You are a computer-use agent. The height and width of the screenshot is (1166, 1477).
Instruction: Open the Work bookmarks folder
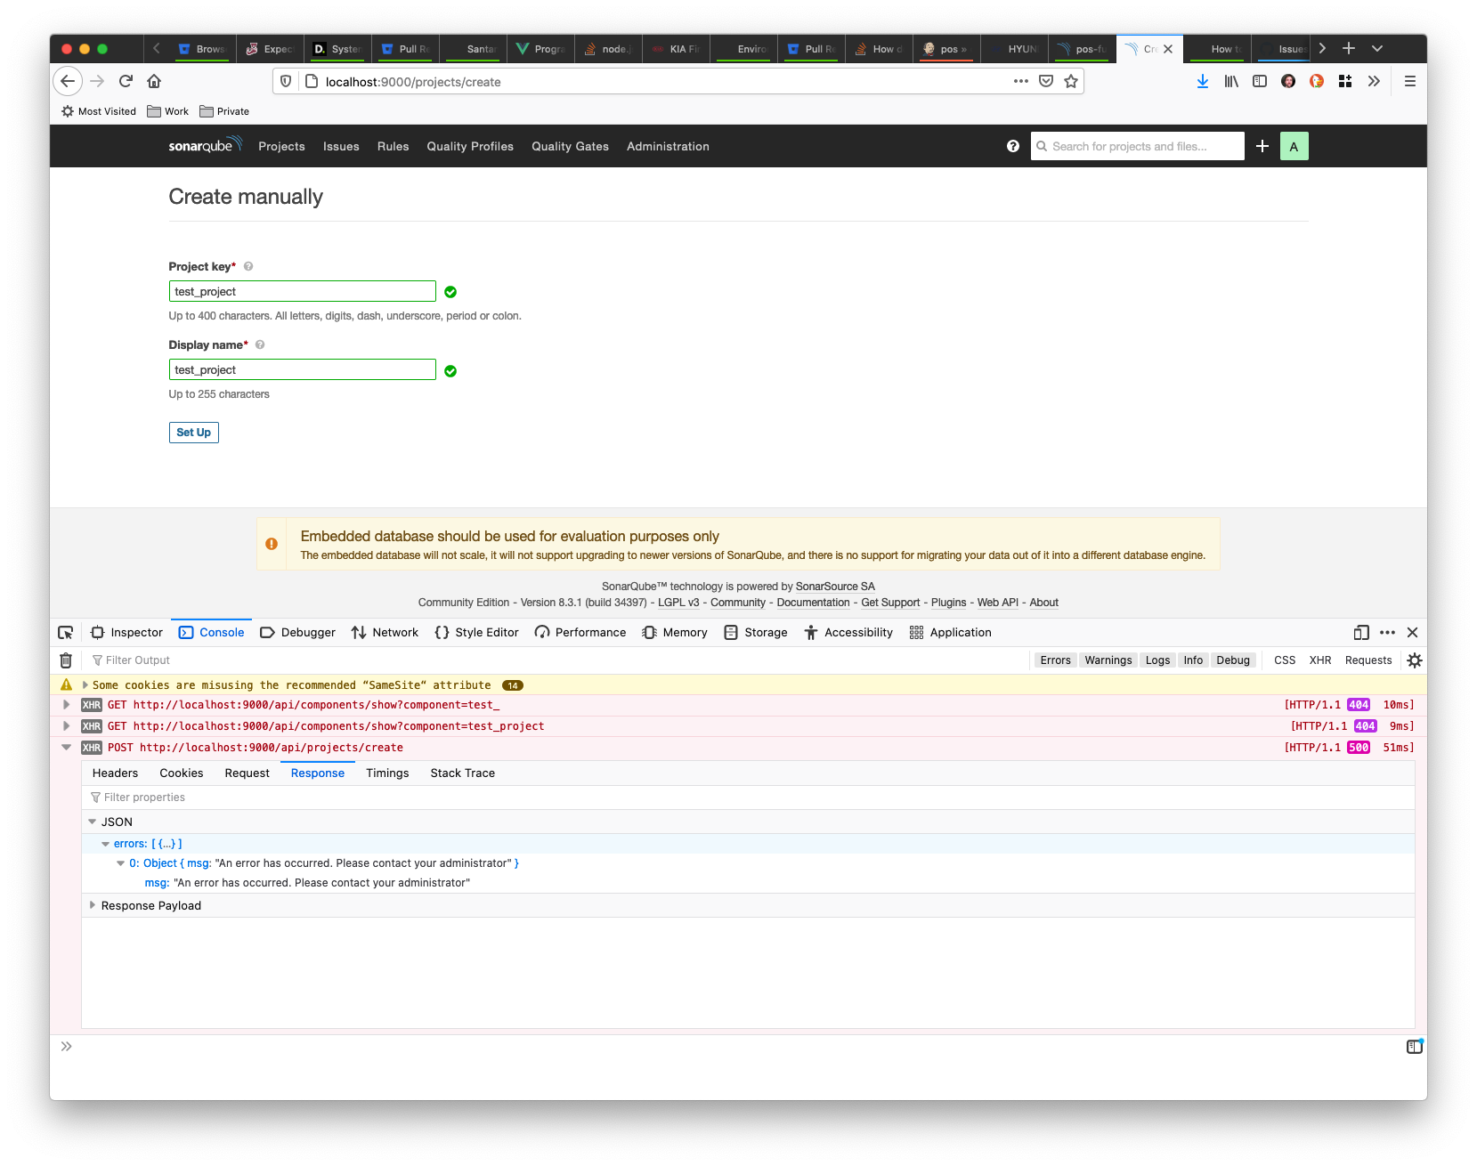(168, 111)
